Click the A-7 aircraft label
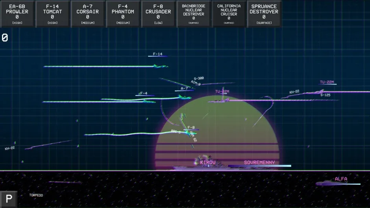Screen dimensions: 370x208 [184, 88]
